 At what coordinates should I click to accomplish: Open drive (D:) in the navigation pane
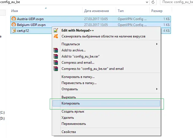[x=2, y=118]
